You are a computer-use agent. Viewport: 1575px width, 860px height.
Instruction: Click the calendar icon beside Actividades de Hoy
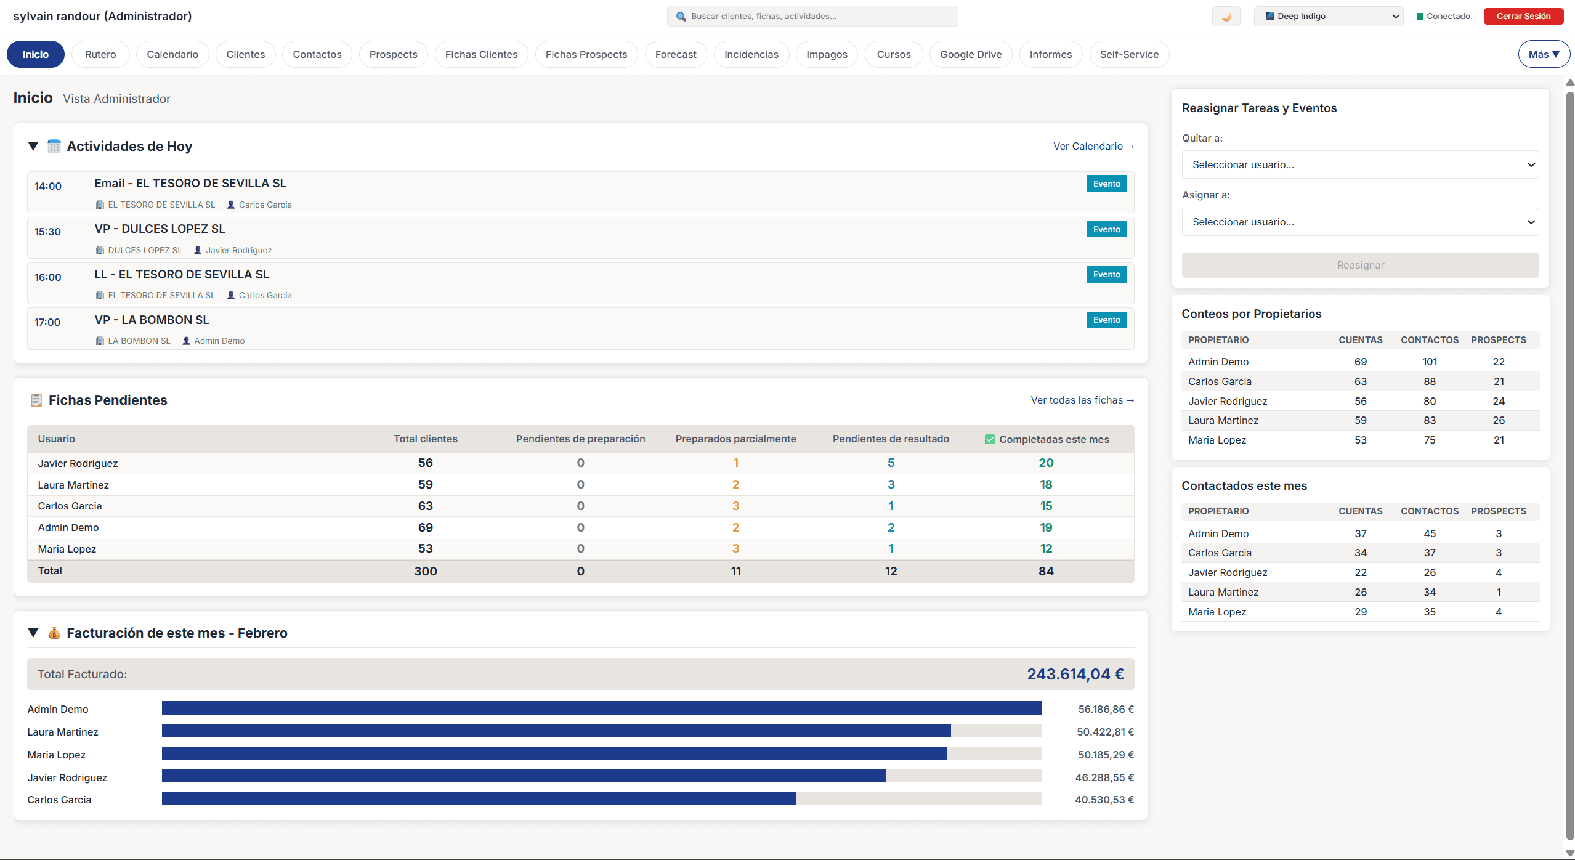point(54,146)
